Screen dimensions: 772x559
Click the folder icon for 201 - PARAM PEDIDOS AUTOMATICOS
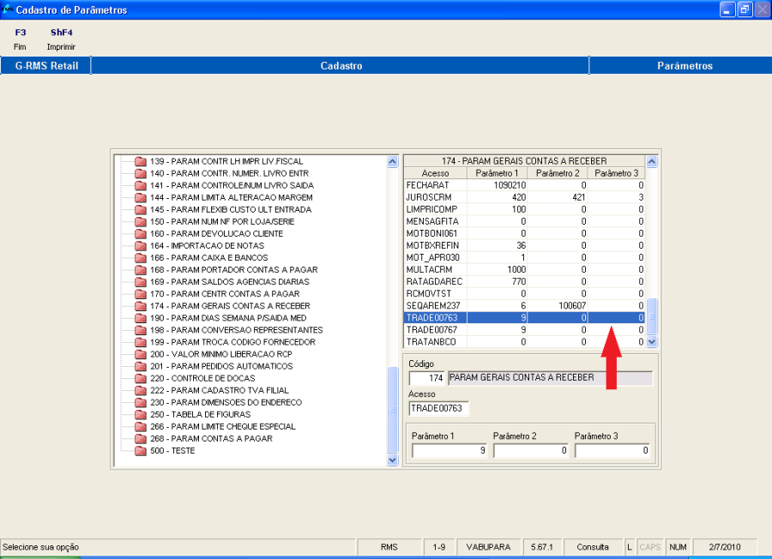141,366
